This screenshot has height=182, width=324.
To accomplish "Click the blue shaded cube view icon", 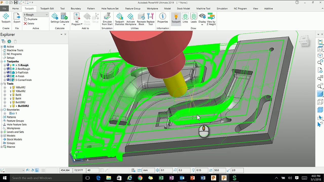I will (x=320, y=94).
